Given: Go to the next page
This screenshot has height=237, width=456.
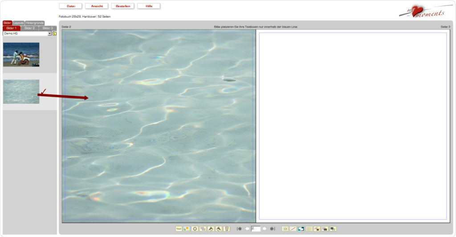Looking at the screenshot, I should pyautogui.click(x=265, y=229).
